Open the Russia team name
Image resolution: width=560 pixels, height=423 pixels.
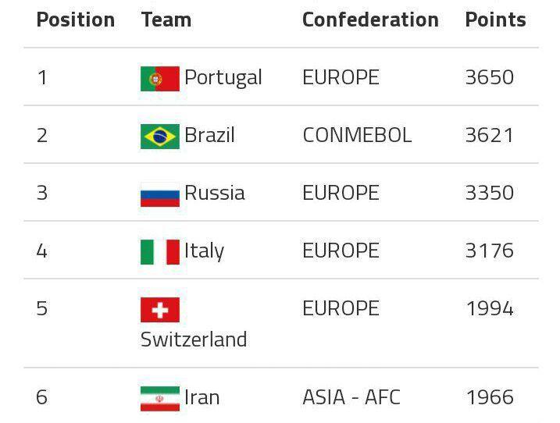coord(215,193)
